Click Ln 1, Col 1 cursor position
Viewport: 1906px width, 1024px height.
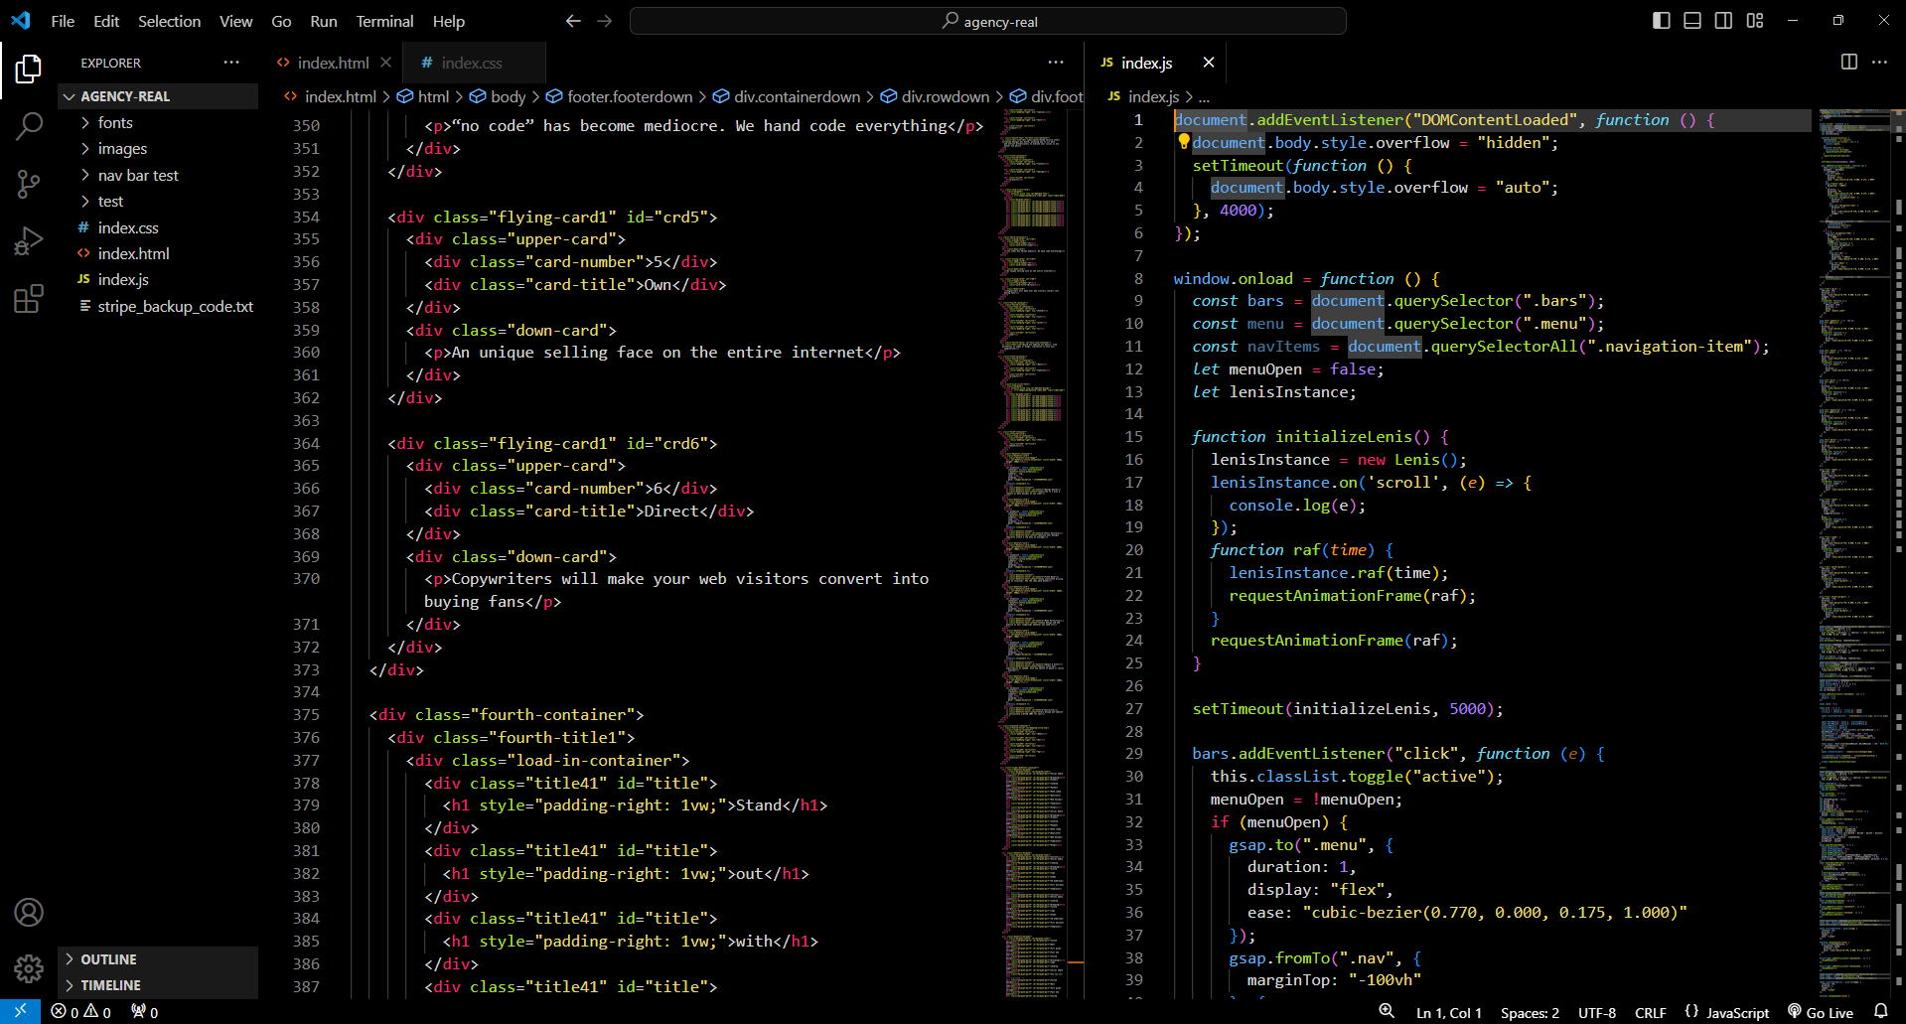[x=1449, y=1012]
